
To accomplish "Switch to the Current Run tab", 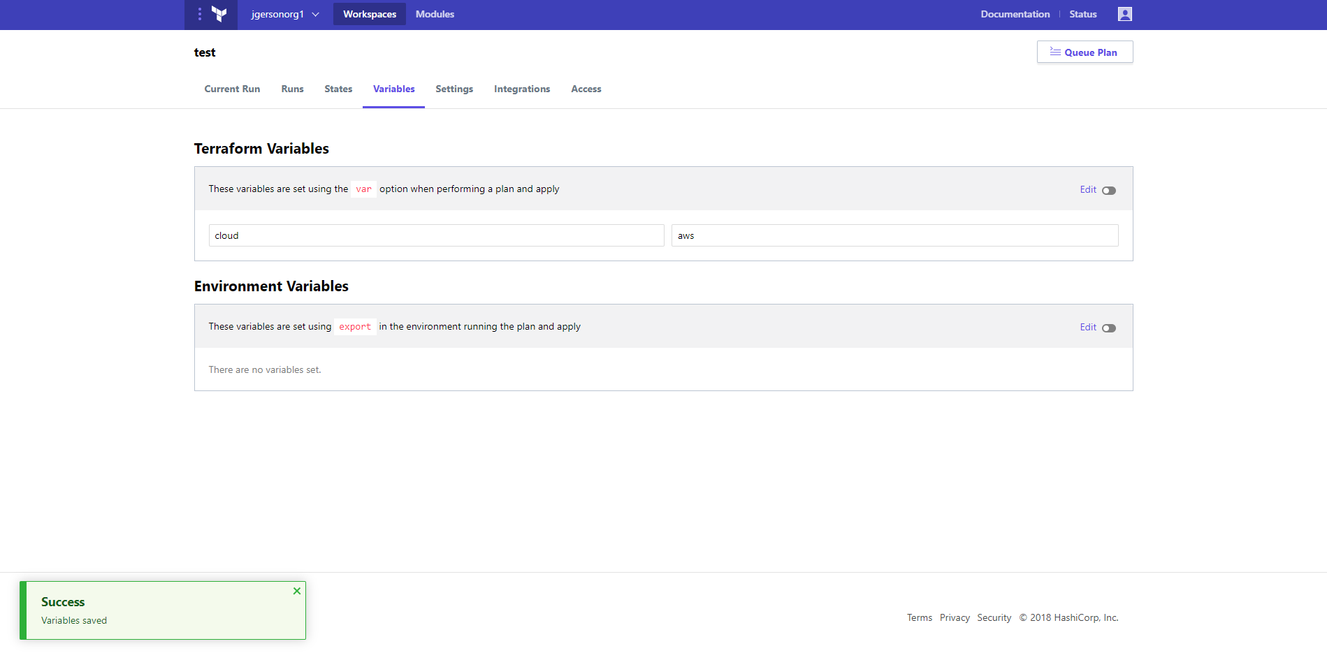I will click(x=232, y=89).
